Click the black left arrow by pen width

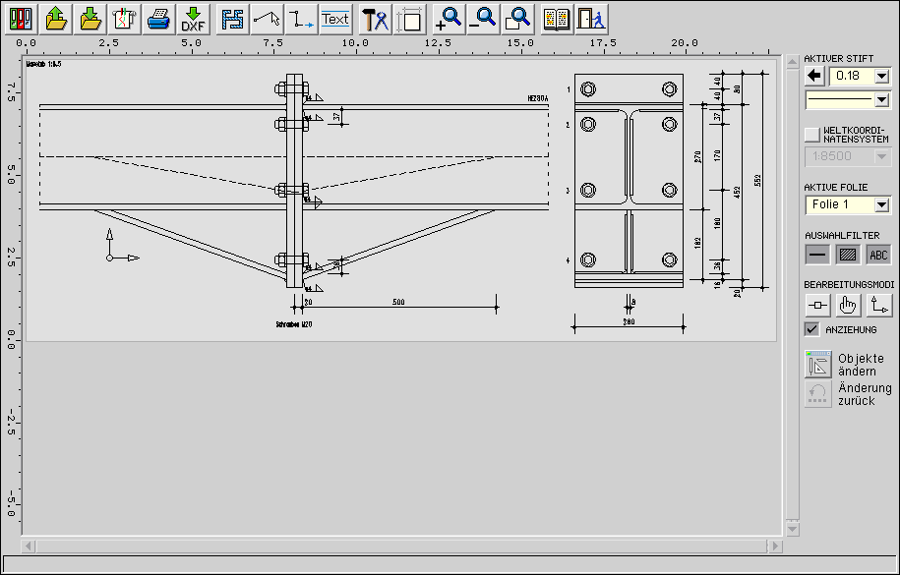pyautogui.click(x=813, y=76)
